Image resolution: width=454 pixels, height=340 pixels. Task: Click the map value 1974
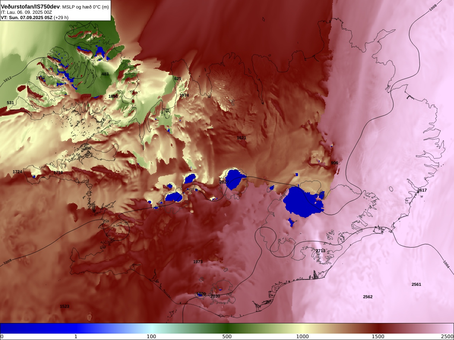[x=184, y=95]
